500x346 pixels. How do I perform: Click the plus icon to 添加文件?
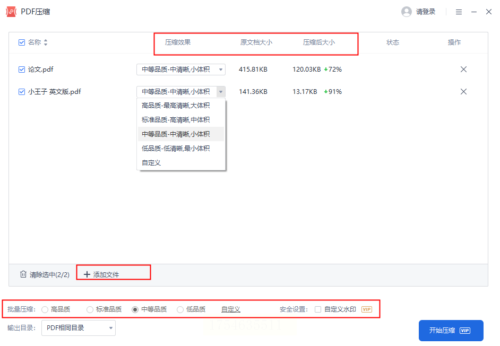pos(87,274)
